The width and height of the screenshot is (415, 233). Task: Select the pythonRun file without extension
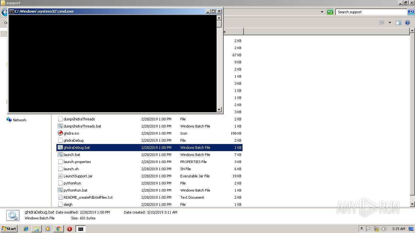click(x=72, y=183)
